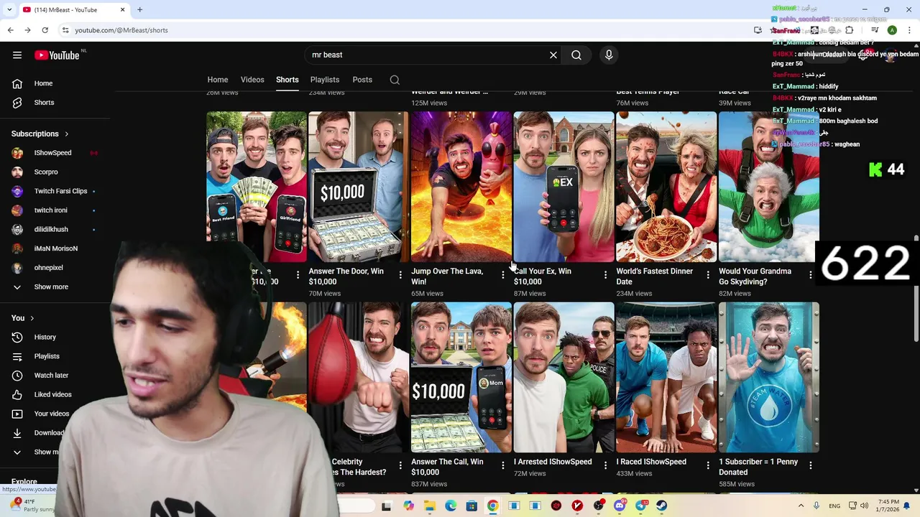Play the Call Your Ex, Win $10,000 thumbnail
This screenshot has height=517, width=920.
[563, 187]
